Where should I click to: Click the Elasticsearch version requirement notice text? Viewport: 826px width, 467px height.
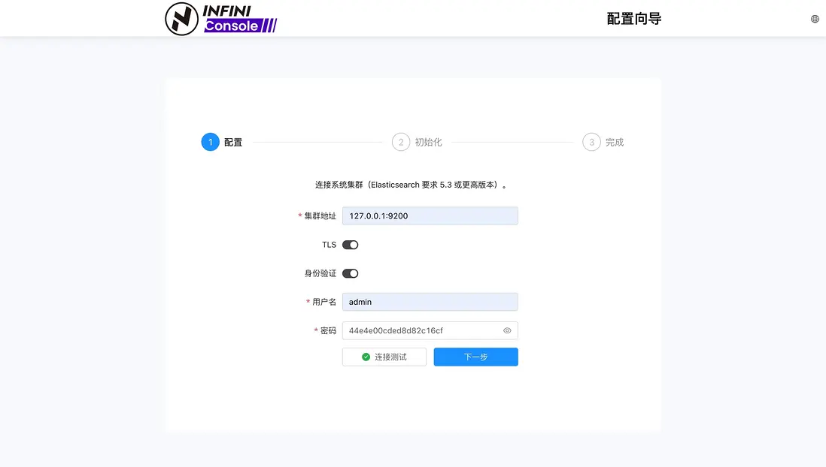[412, 185]
